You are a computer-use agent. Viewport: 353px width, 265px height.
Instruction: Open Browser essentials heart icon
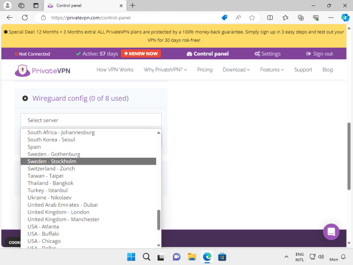316,18
